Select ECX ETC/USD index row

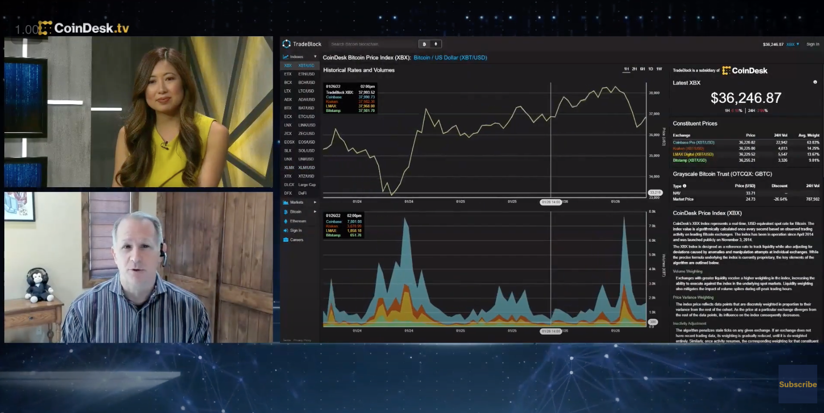tap(300, 117)
